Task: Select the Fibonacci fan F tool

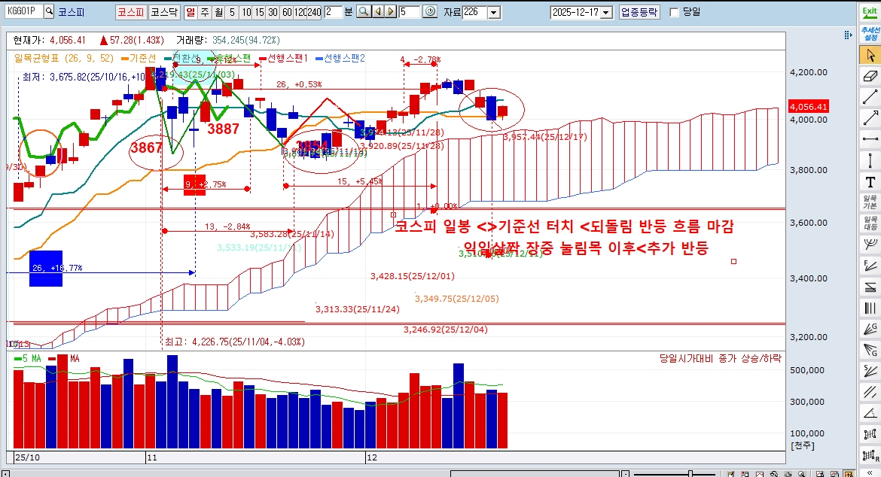Action: tap(870, 265)
